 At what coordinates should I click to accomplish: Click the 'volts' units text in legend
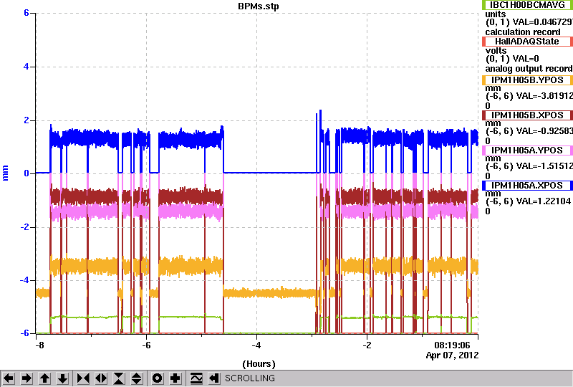click(x=496, y=50)
